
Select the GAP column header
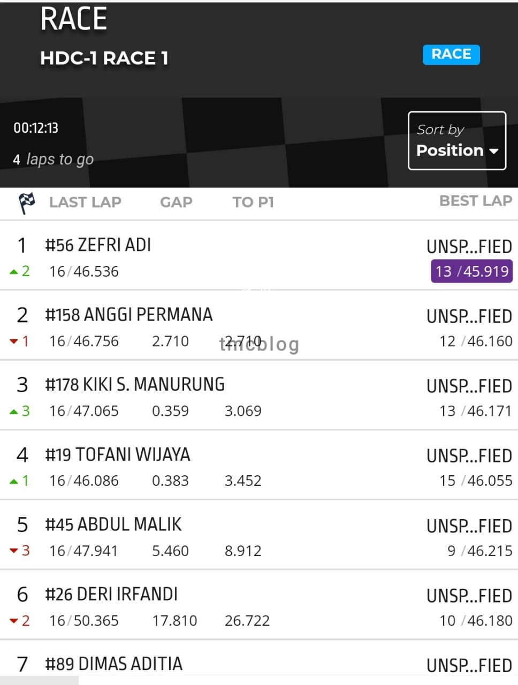[x=176, y=202]
